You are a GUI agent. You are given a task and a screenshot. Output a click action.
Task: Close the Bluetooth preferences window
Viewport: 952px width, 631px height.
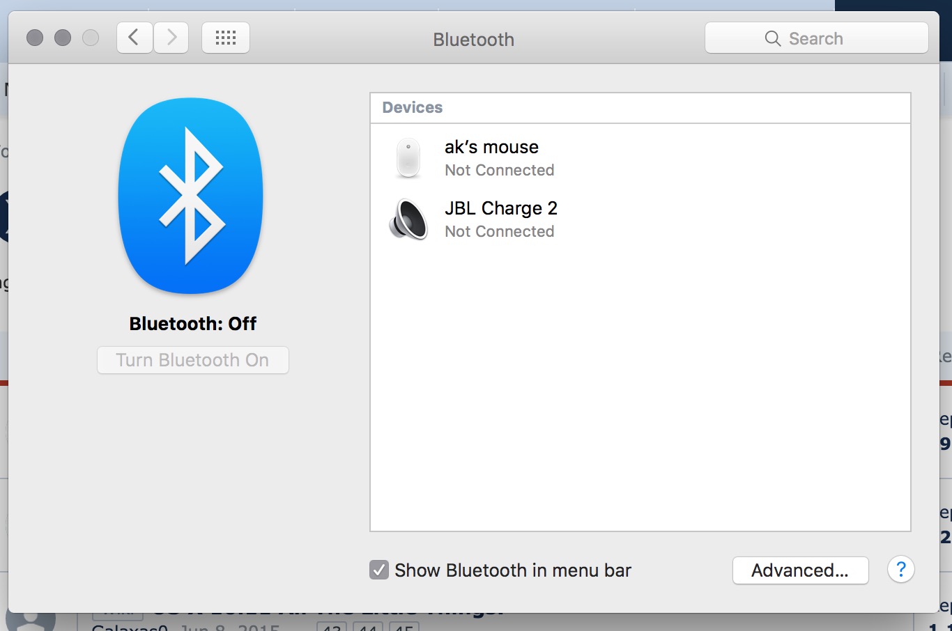pyautogui.click(x=35, y=38)
